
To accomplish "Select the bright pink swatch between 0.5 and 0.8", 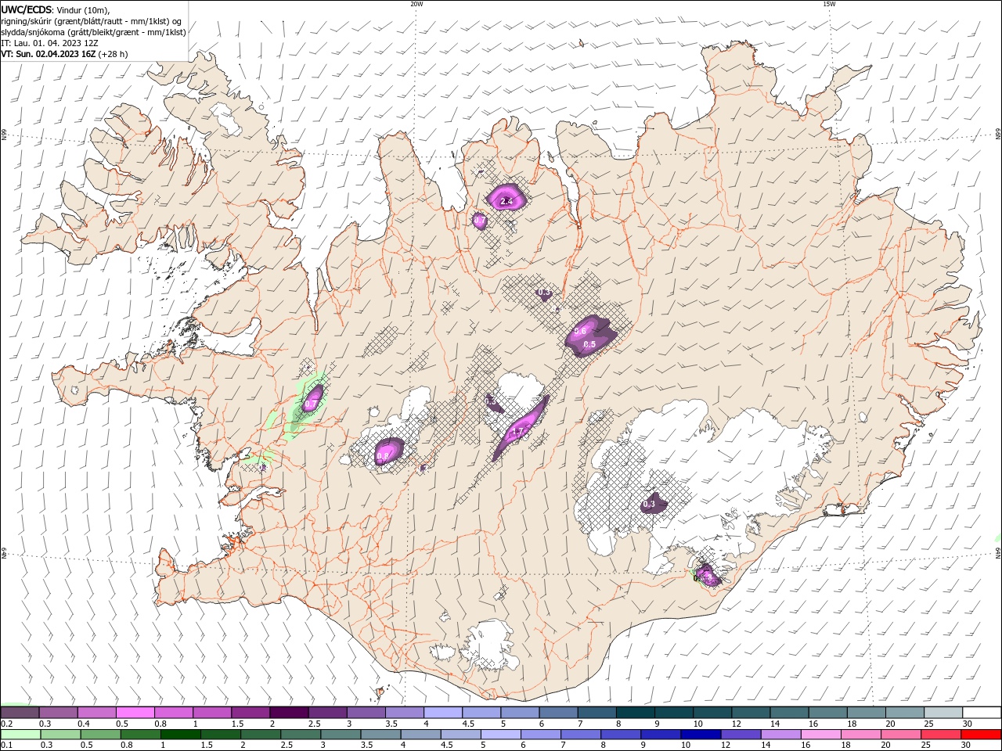I will pyautogui.click(x=135, y=713).
